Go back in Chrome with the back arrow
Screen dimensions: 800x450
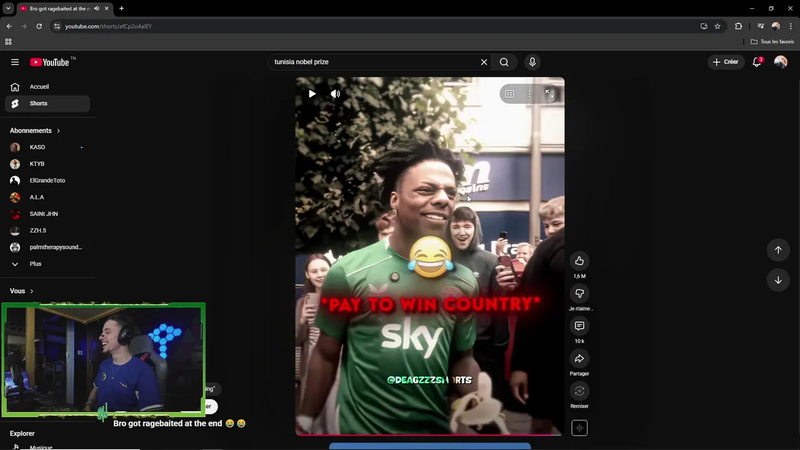9,26
